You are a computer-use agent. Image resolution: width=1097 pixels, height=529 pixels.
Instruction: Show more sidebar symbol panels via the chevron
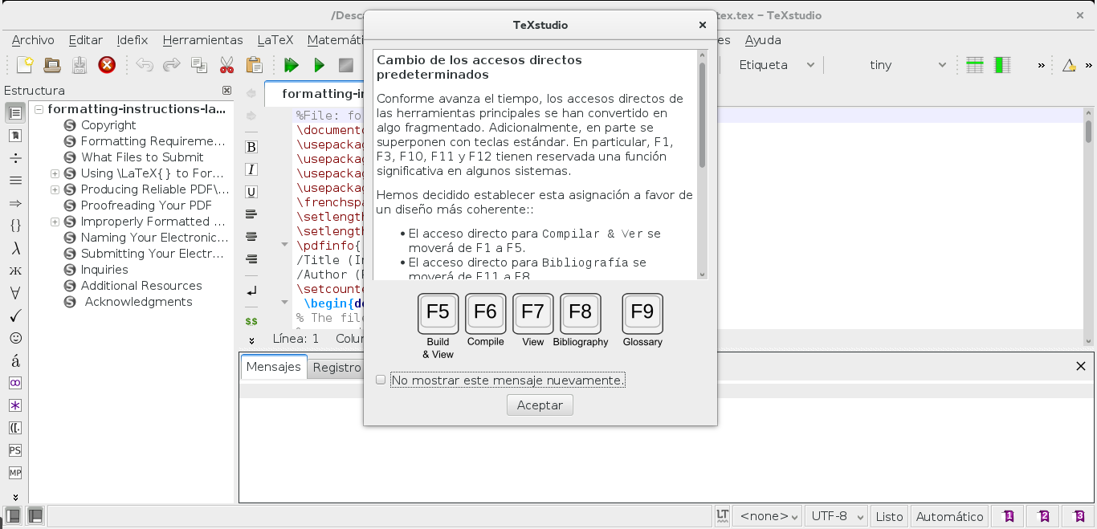pyautogui.click(x=15, y=497)
